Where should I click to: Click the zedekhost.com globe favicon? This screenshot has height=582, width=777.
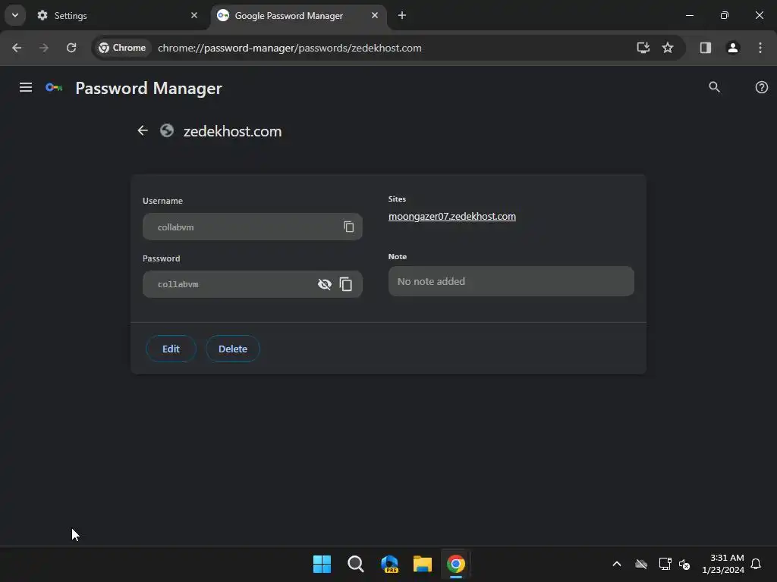[167, 130]
